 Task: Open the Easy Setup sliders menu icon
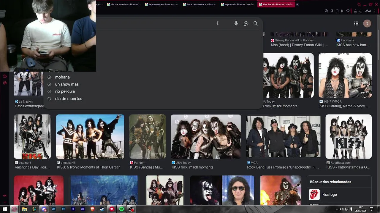click(x=375, y=11)
